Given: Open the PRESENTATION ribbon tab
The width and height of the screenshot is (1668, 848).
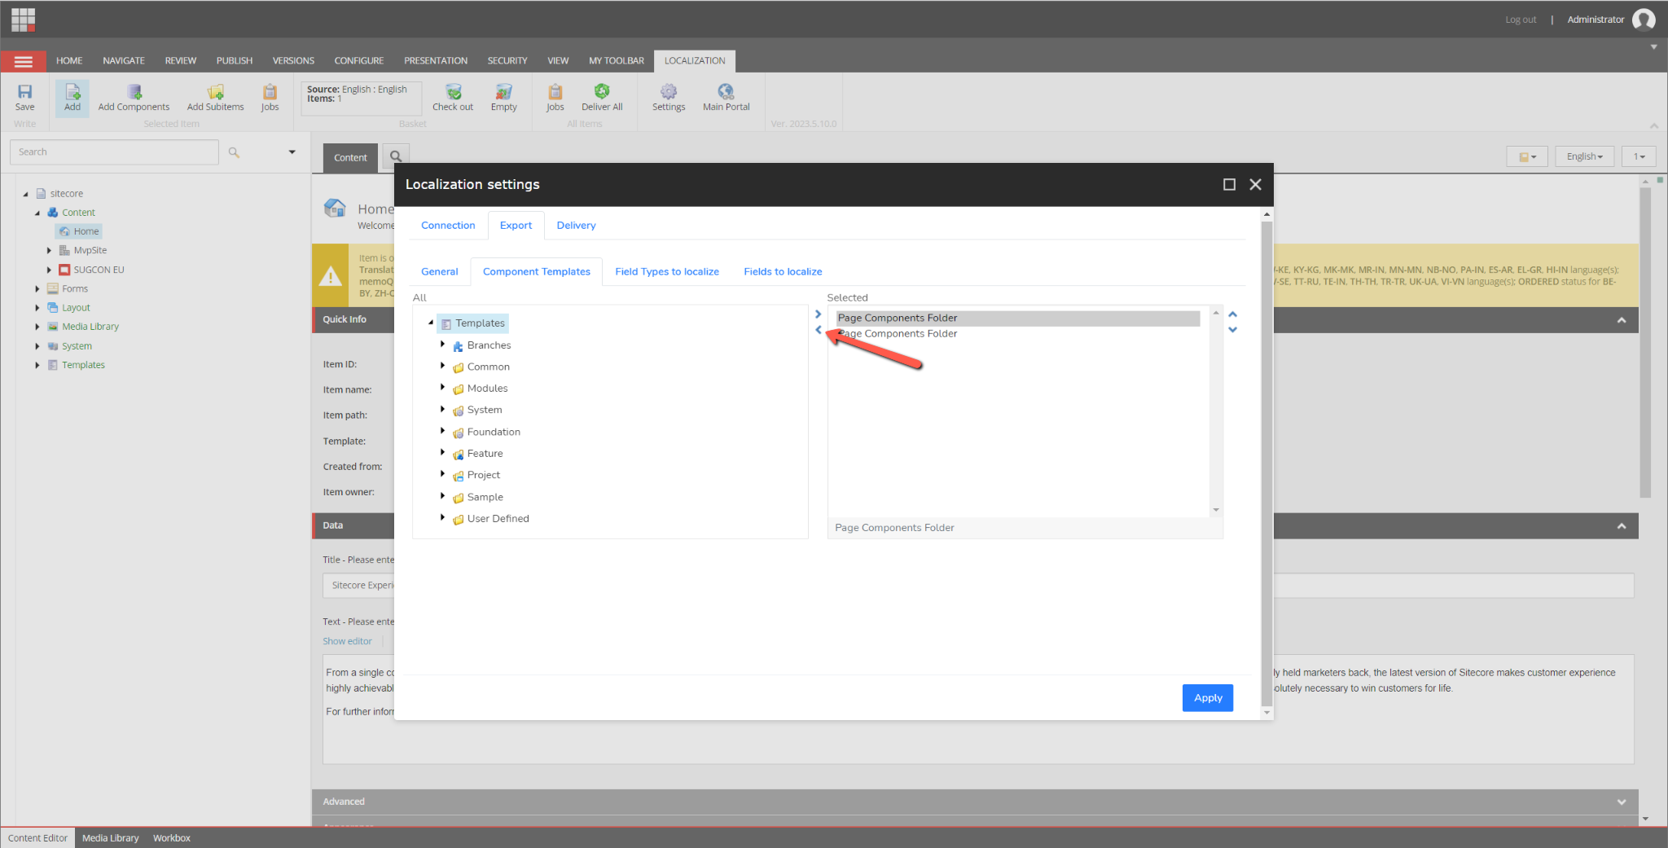Looking at the screenshot, I should point(436,61).
